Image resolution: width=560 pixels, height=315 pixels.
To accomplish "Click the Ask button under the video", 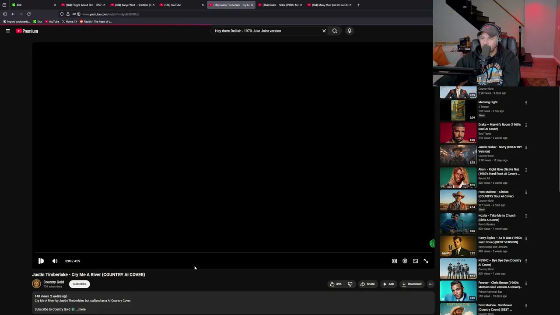I will 388,284.
